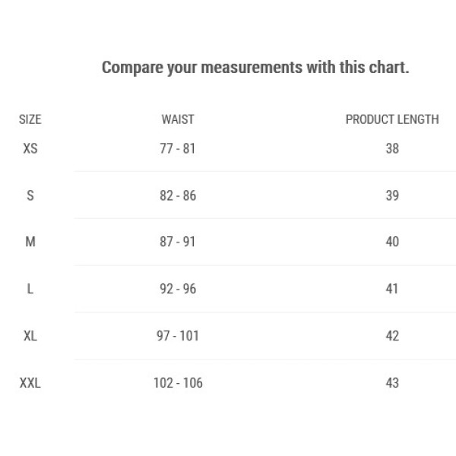Screen dimensions: 456x456
Task: Click product length value 40
Action: click(392, 242)
